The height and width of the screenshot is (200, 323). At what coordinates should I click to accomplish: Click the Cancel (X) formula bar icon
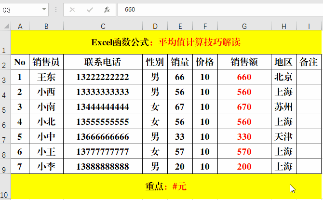pyautogui.click(x=72, y=10)
